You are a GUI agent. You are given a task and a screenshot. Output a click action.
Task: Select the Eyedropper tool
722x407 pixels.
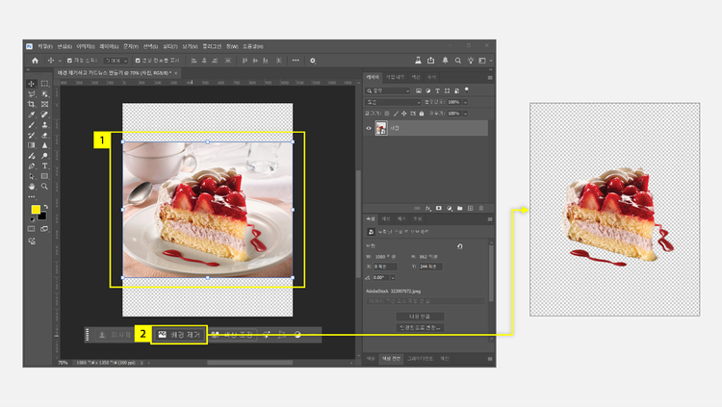32,114
